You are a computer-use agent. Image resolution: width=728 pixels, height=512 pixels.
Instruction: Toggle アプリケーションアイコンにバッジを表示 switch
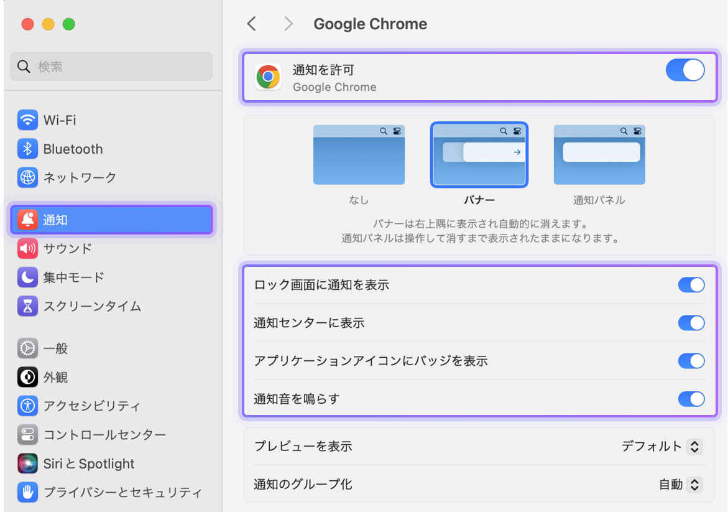point(691,361)
